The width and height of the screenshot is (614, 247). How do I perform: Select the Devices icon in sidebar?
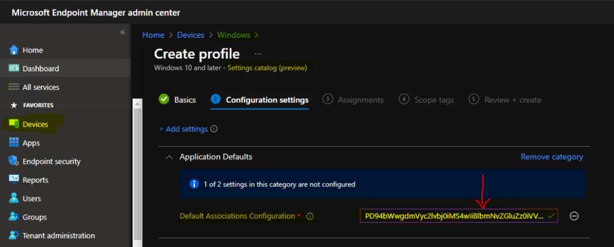click(14, 124)
